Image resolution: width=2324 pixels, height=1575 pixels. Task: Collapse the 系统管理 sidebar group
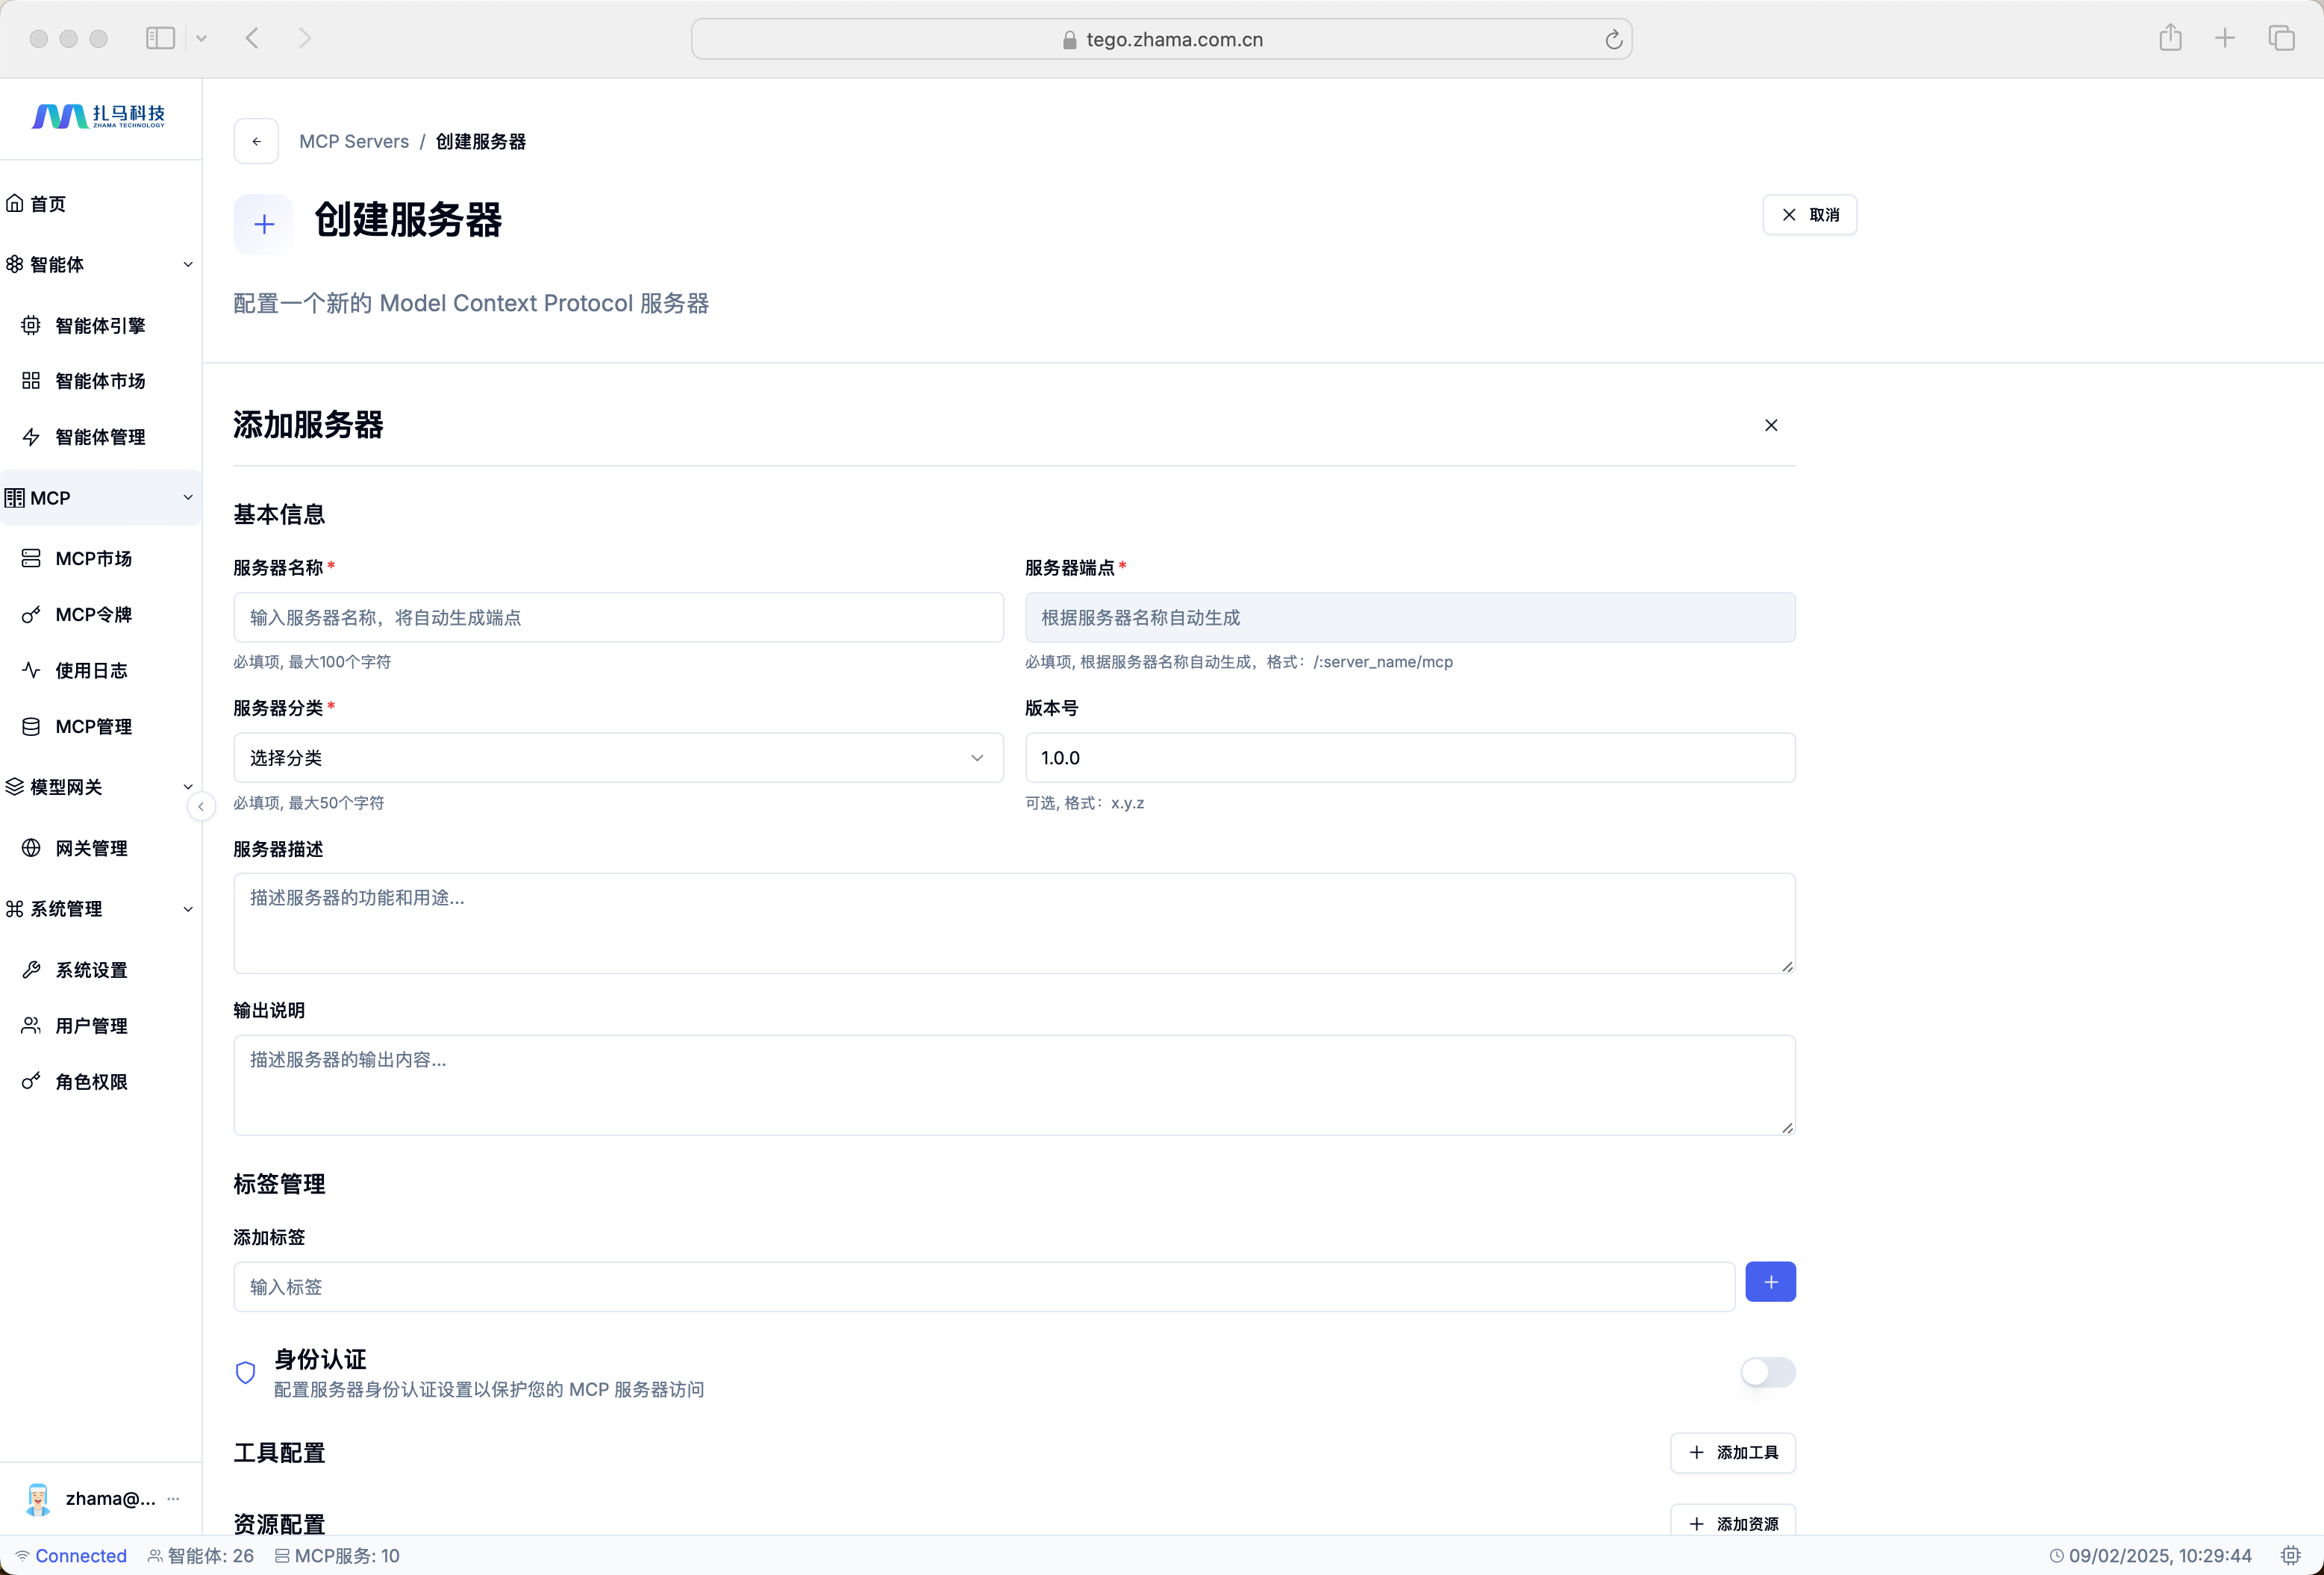click(188, 909)
